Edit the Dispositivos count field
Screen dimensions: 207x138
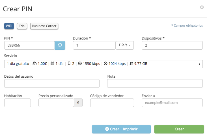click(172, 45)
